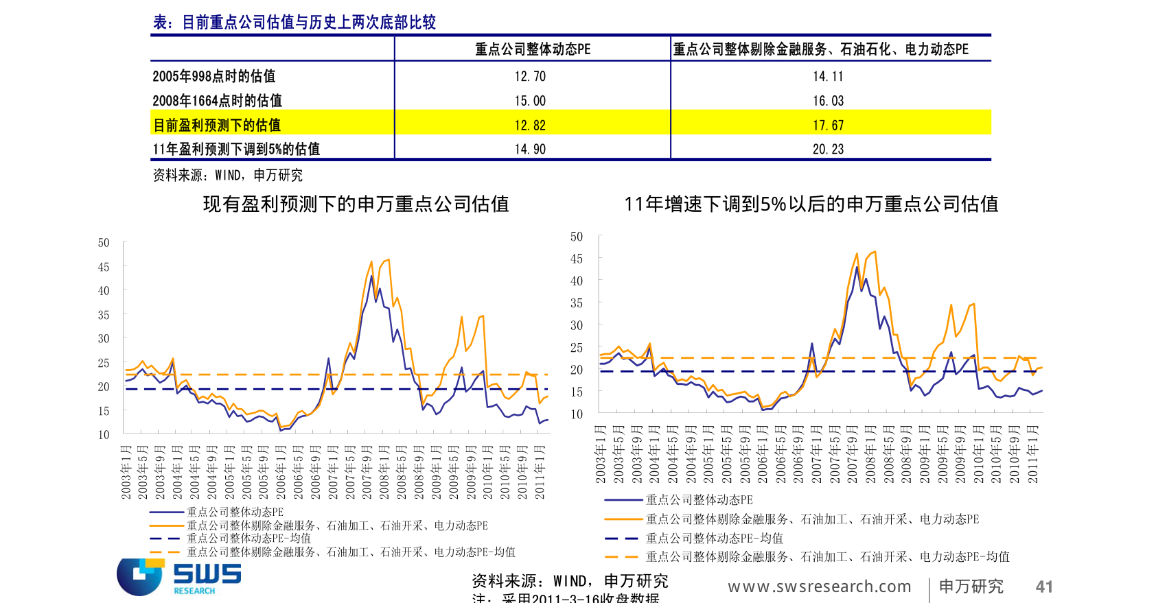1156x603 pixels.
Task: Select the row label 11年盈利预测下调到5%的估值
Action: [236, 149]
